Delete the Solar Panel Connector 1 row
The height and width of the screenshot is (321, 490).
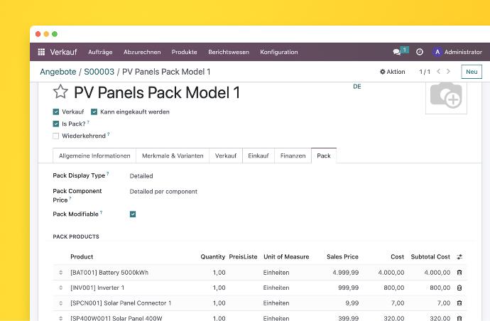tap(459, 303)
